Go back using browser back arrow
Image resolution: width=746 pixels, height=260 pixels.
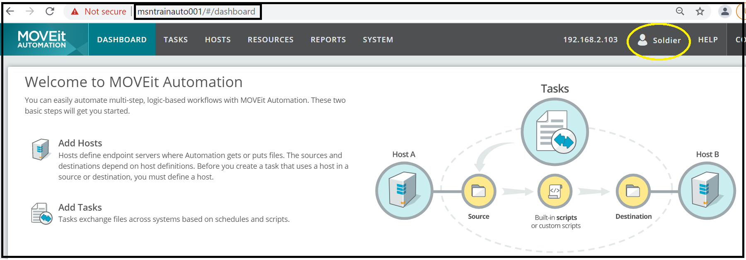coord(10,11)
